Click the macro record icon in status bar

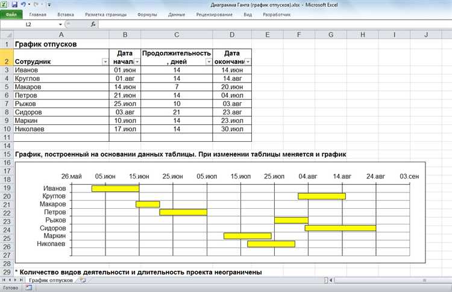point(28,288)
